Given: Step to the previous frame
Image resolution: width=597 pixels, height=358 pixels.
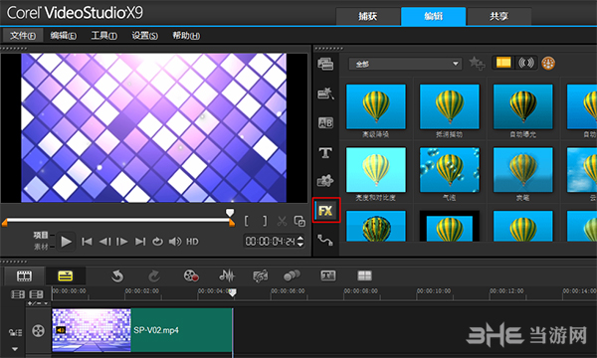Looking at the screenshot, I should [104, 242].
